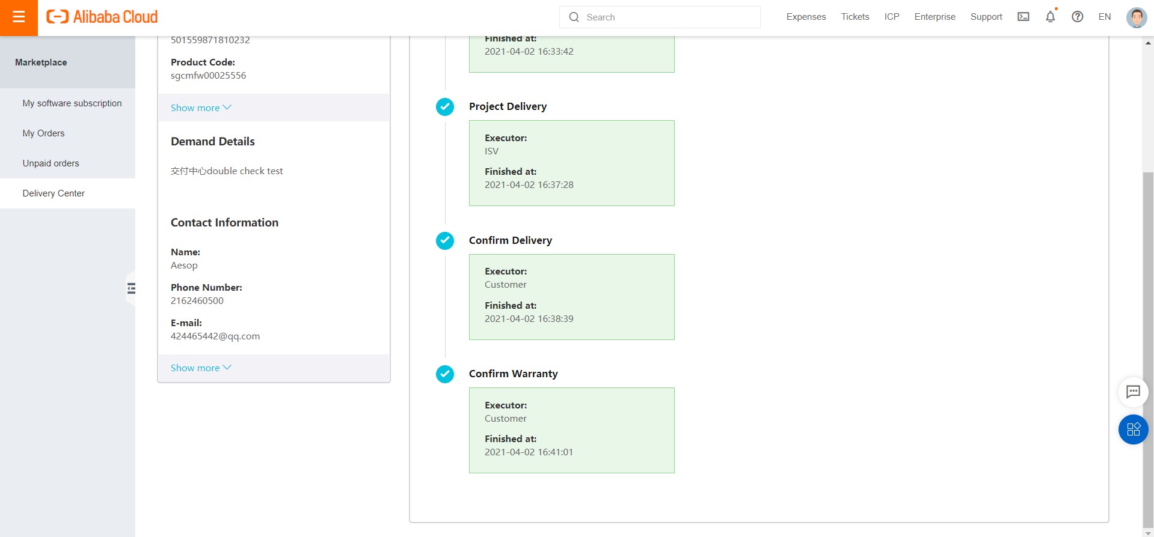Open the notifications bell

(1050, 17)
